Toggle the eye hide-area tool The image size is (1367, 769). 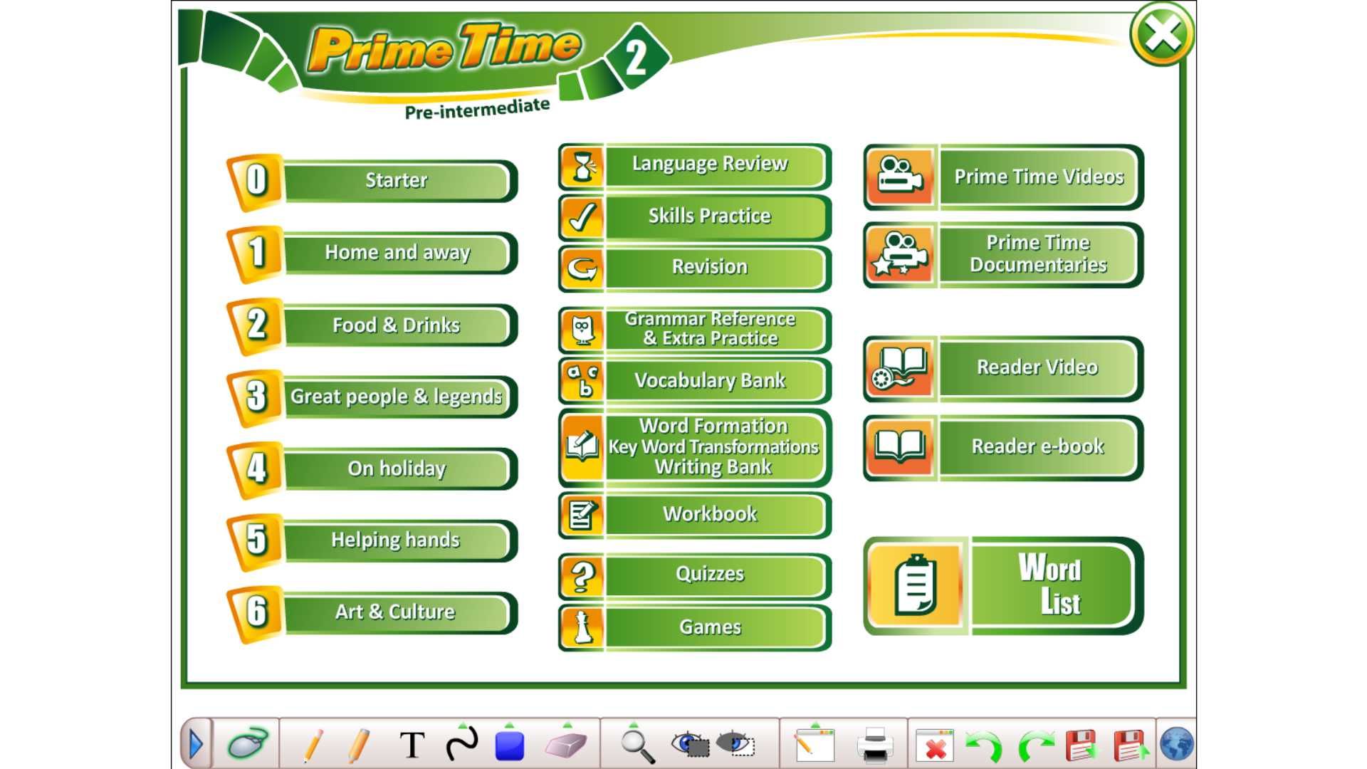pyautogui.click(x=691, y=744)
